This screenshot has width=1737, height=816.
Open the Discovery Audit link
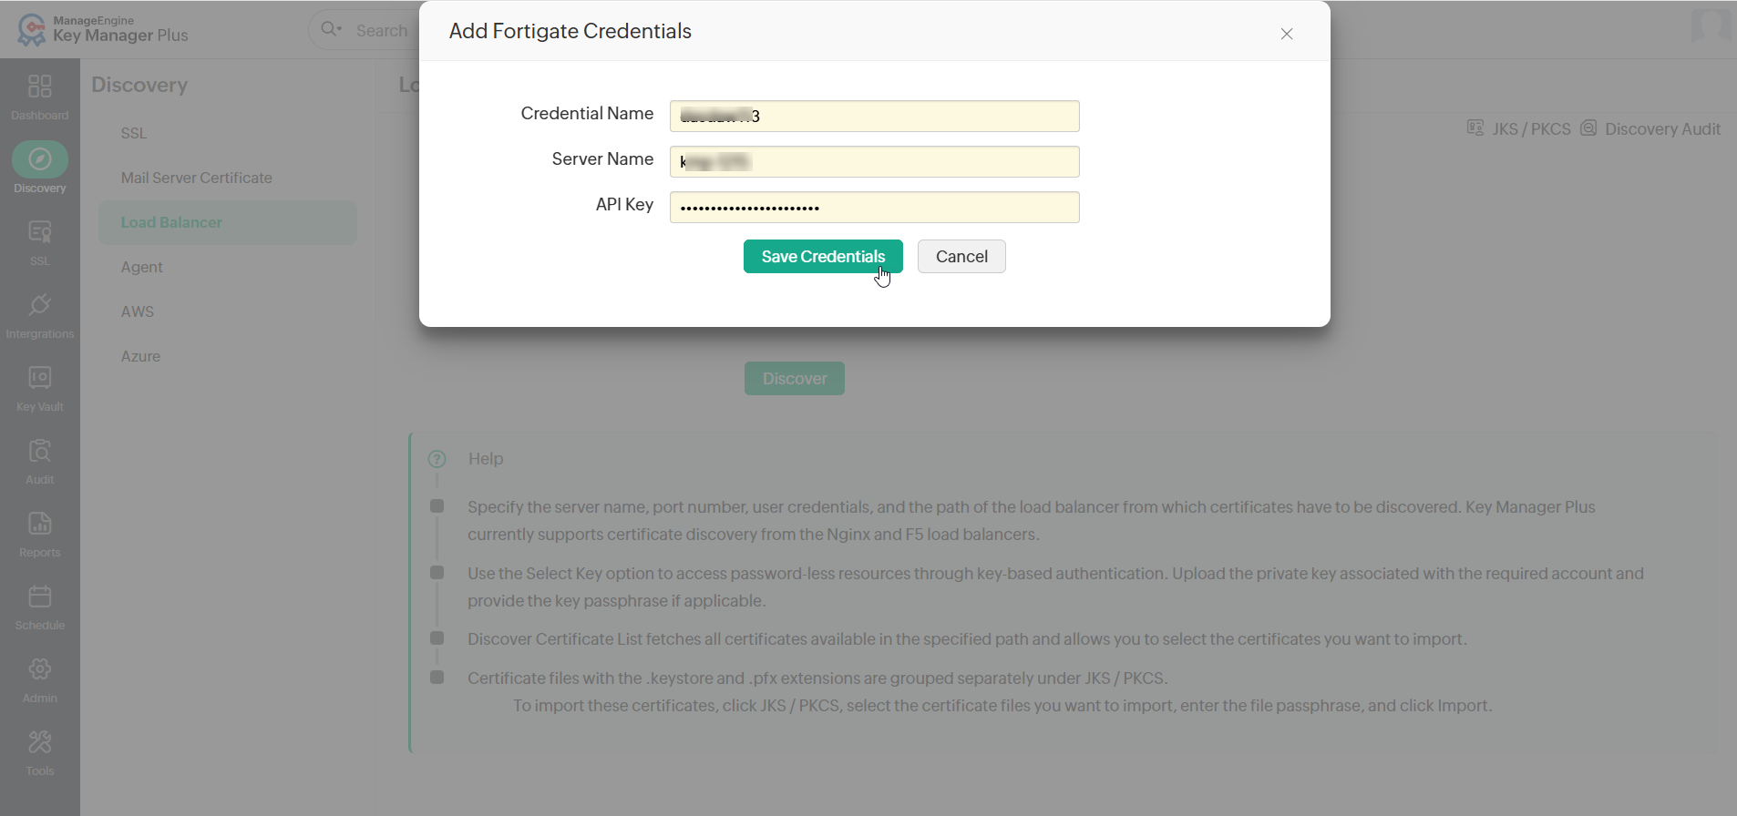(x=1663, y=129)
